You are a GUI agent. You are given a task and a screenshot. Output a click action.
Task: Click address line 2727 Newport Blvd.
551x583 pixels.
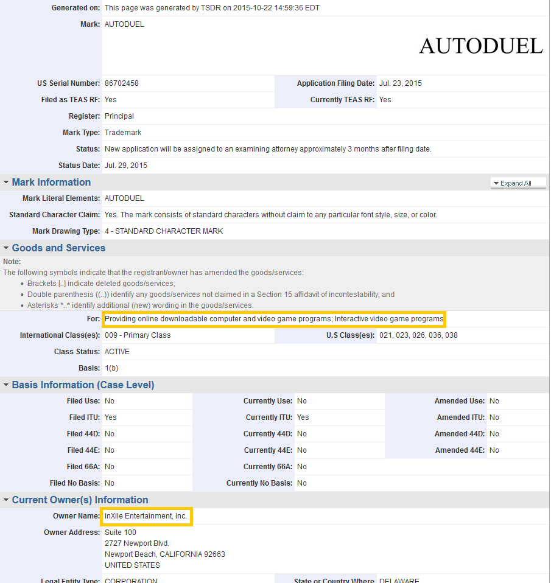click(136, 543)
